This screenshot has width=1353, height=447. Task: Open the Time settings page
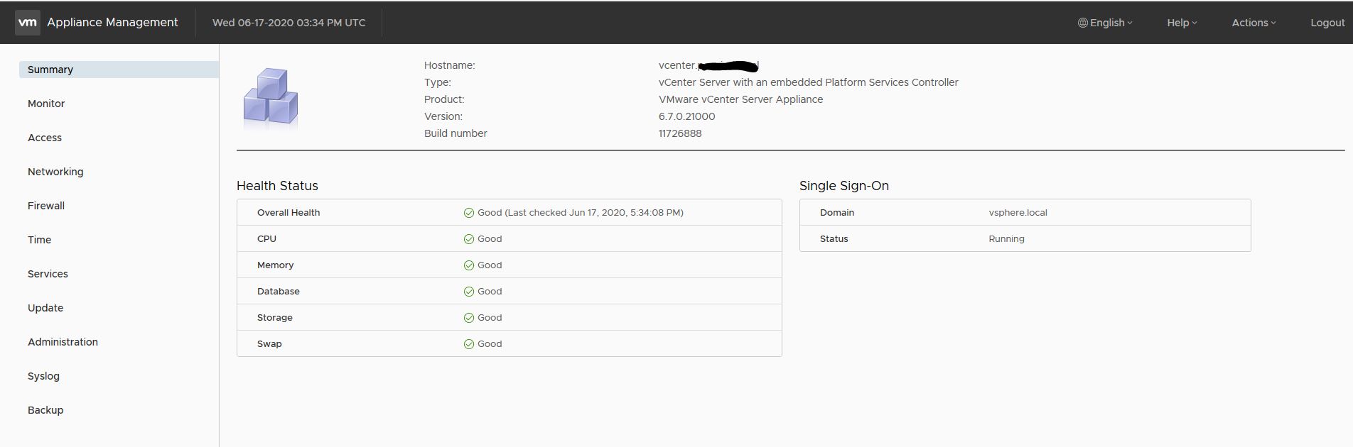40,240
